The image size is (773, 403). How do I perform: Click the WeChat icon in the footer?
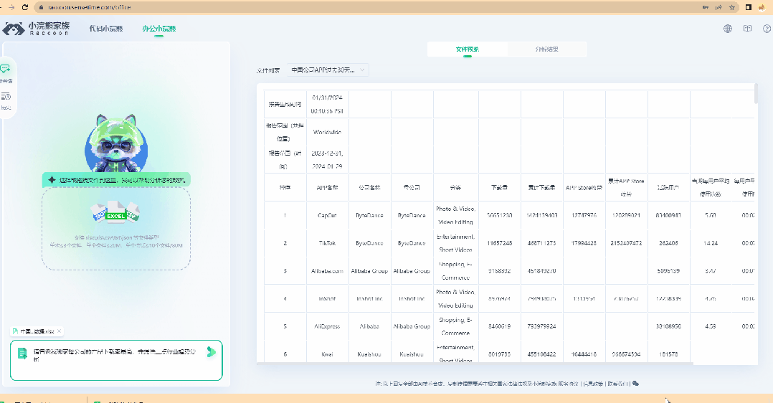[x=635, y=383]
